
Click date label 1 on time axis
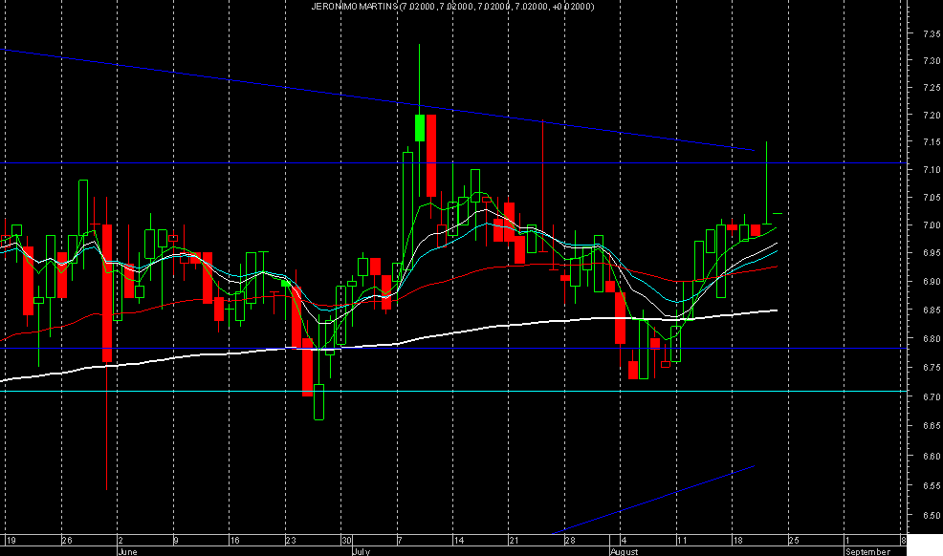pos(847,541)
